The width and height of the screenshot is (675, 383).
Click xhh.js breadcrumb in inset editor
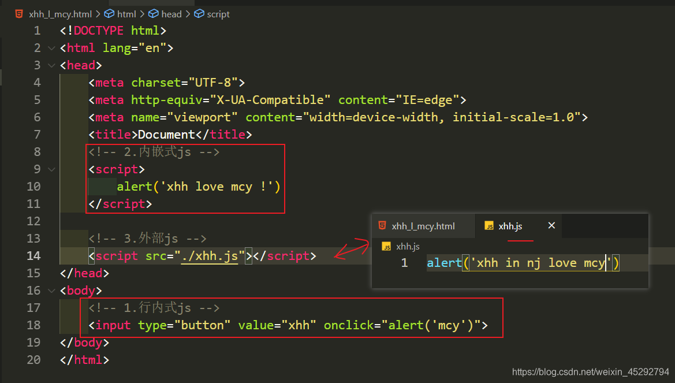[x=408, y=247]
